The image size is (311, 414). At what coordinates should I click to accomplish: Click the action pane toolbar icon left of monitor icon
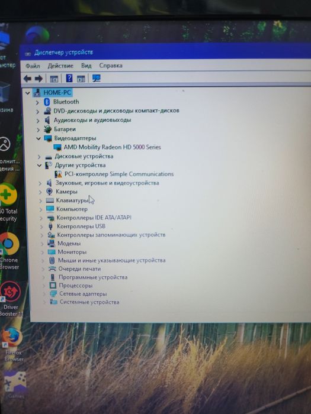[81, 79]
